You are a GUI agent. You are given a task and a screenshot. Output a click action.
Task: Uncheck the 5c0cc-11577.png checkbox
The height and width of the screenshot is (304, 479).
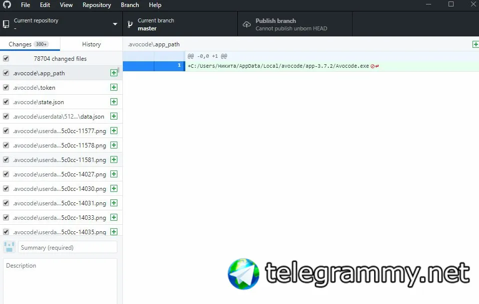coord(6,131)
